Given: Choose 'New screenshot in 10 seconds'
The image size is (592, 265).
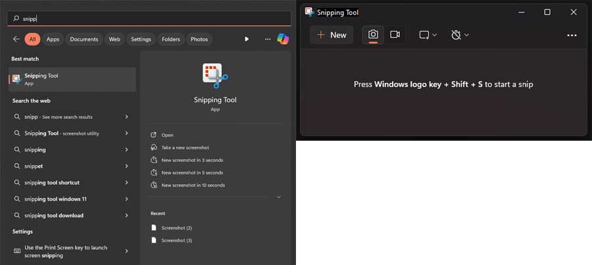Looking at the screenshot, I should pyautogui.click(x=193, y=185).
